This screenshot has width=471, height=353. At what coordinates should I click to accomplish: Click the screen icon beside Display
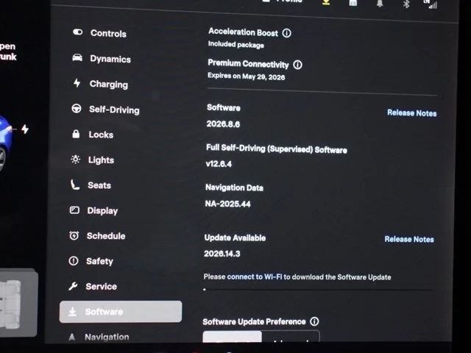point(74,210)
